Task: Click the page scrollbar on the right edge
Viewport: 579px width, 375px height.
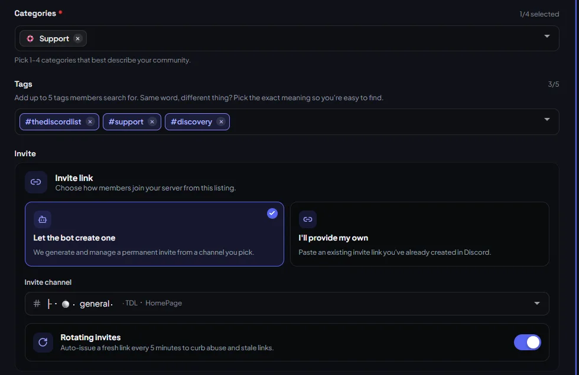Action: coord(577,187)
